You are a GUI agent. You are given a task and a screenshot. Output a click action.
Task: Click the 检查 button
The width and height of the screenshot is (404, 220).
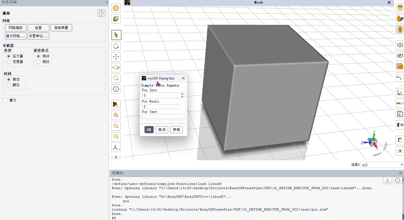pos(38,28)
